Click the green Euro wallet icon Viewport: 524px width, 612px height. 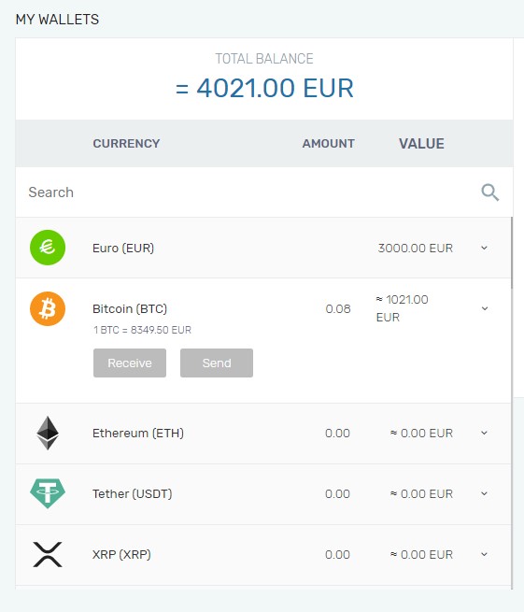click(48, 248)
